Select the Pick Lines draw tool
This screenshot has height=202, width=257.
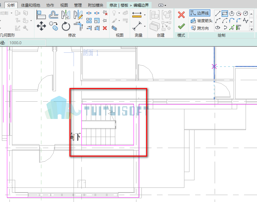tap(232, 28)
